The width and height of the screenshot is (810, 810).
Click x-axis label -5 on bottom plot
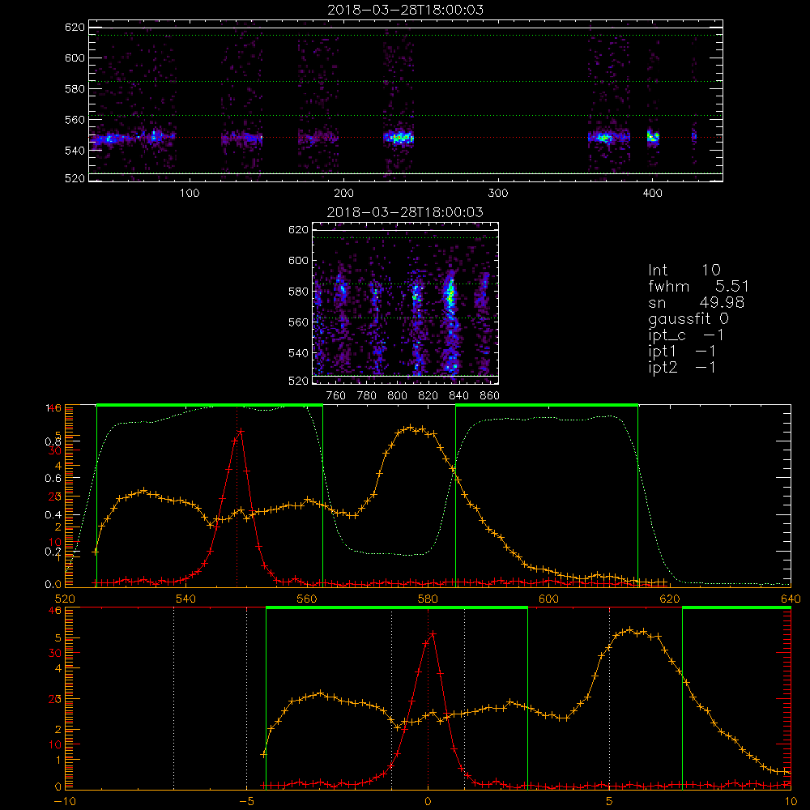pos(247,802)
